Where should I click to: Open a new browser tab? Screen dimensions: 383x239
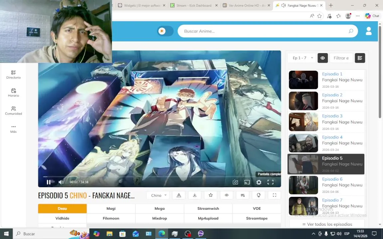331,5
